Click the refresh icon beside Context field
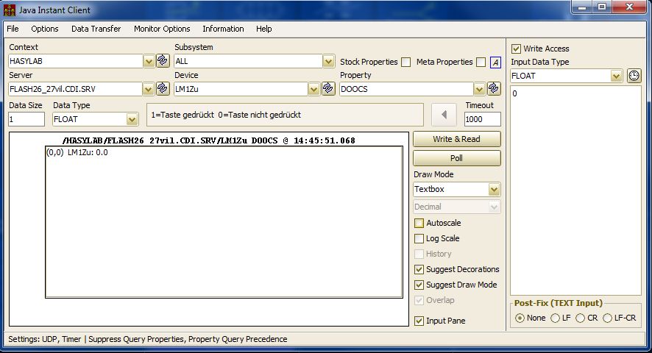Image resolution: width=652 pixels, height=353 pixels. pos(163,61)
